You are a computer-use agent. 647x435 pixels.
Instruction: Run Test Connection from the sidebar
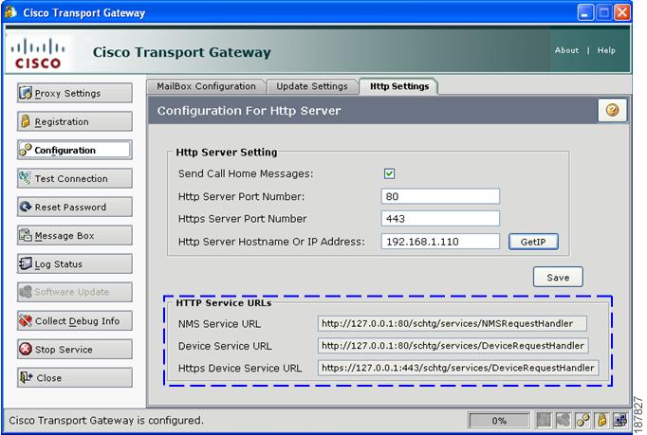(x=75, y=178)
